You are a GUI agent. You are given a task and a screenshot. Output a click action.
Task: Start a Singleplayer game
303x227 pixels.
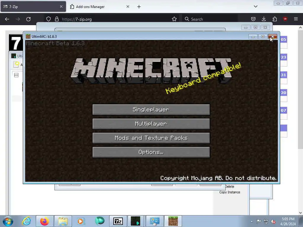click(151, 110)
